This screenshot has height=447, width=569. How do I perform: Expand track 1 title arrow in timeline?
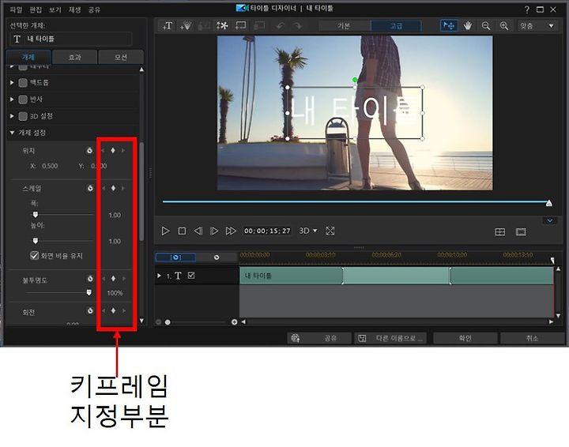[x=159, y=276]
